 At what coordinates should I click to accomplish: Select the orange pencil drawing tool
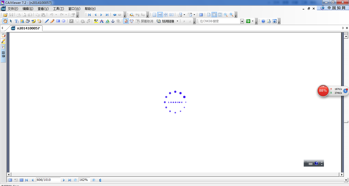(x=52, y=21)
